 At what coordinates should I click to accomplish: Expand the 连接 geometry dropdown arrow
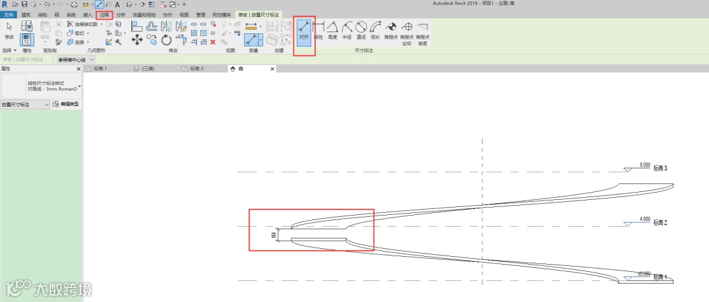click(x=88, y=42)
